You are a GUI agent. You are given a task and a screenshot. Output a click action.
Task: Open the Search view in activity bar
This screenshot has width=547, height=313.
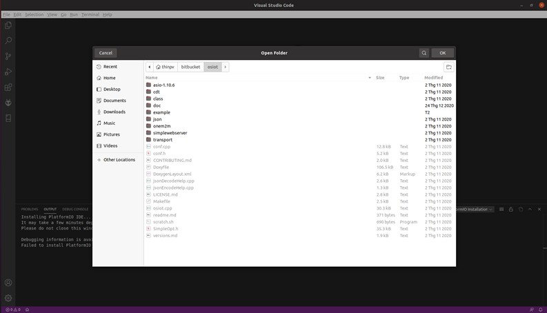coord(8,41)
